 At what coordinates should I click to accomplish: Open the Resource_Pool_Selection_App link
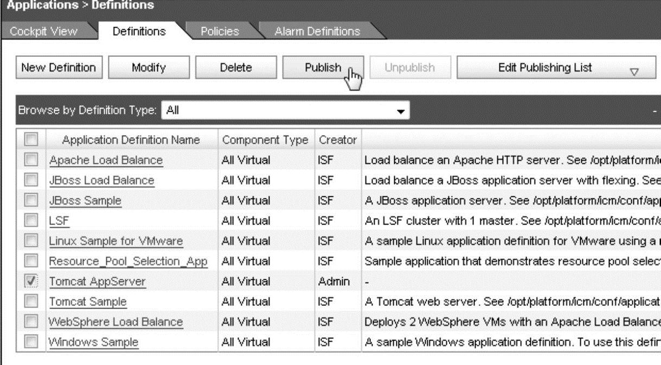pos(128,261)
